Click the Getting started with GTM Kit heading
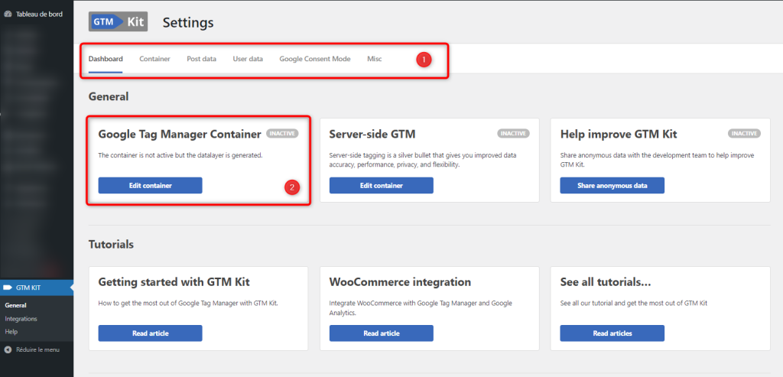 [x=174, y=282]
